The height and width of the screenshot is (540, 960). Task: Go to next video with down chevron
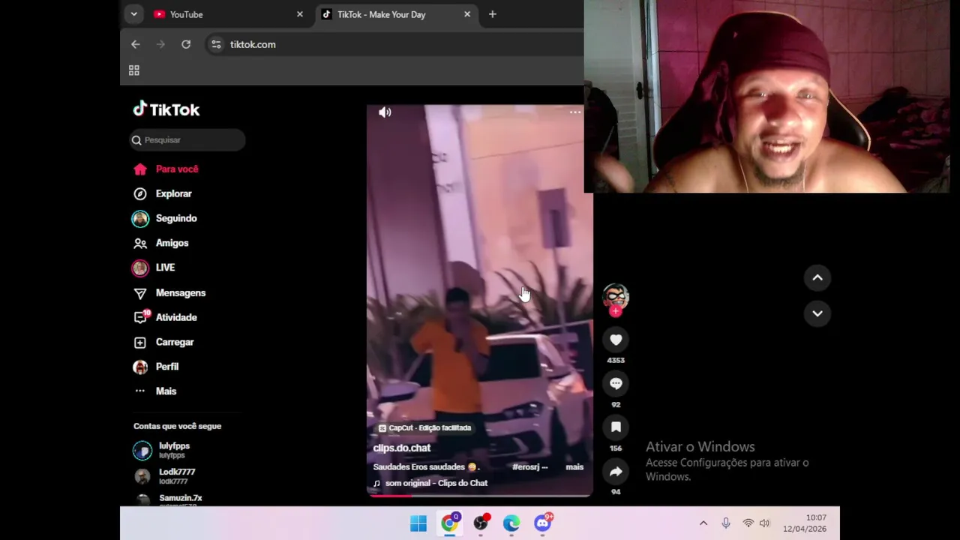[817, 313]
